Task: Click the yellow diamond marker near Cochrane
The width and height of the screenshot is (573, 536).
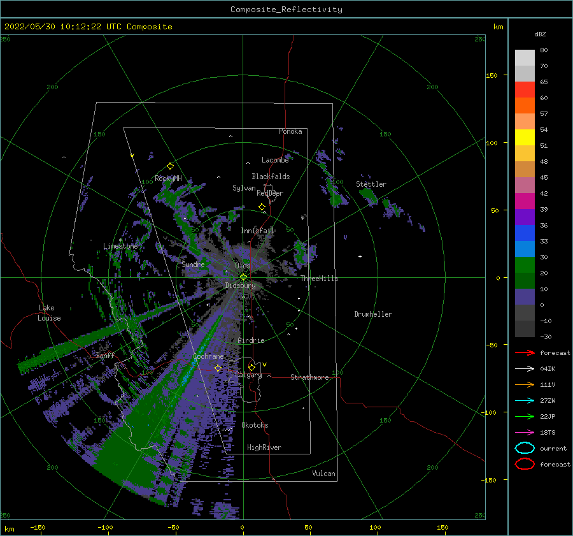Action: 218,368
